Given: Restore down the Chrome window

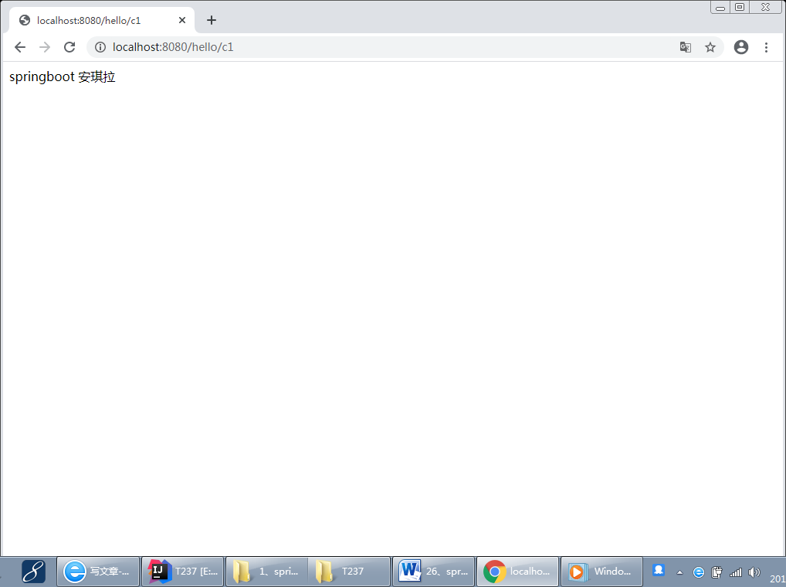Looking at the screenshot, I should pos(740,7).
